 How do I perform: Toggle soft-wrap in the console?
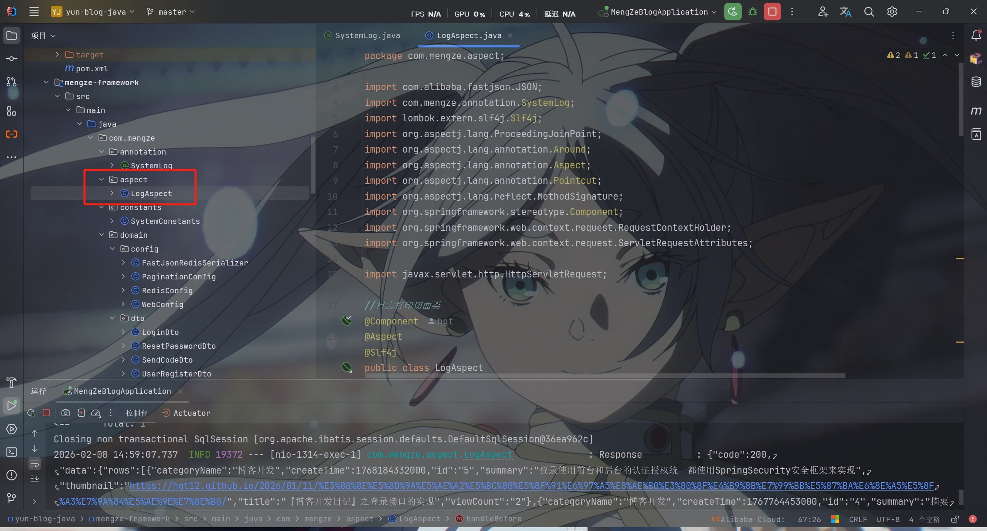(35, 464)
